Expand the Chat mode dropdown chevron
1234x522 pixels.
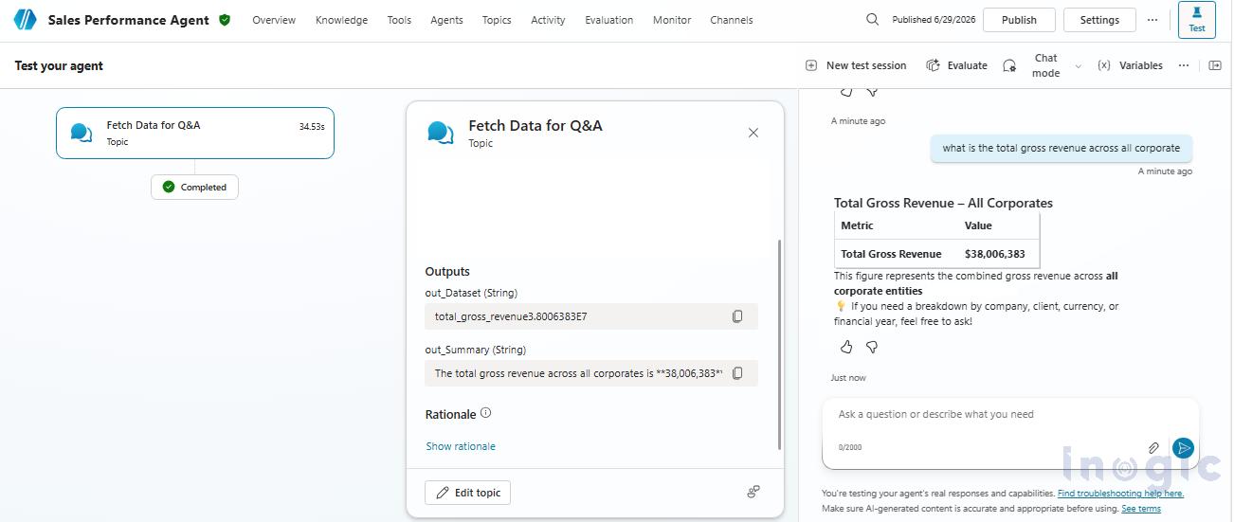tap(1078, 66)
